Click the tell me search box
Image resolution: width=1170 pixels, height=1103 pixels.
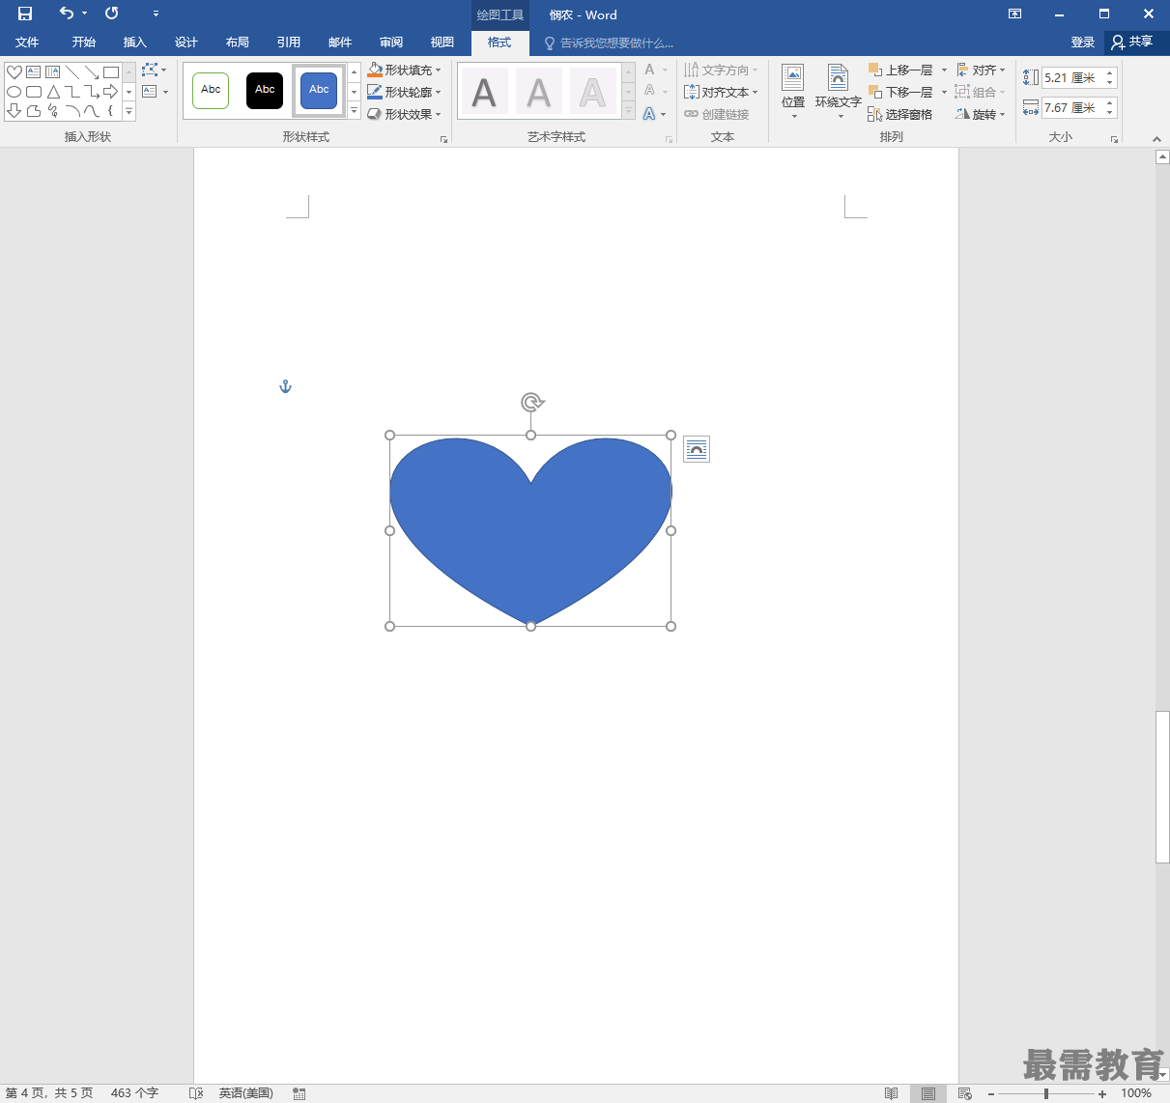point(609,42)
